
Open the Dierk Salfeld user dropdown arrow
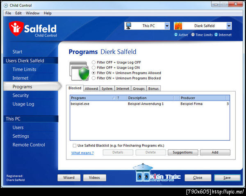pyautogui.click(x=229, y=26)
